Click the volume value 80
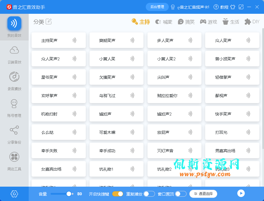Image resolution: width=264 pixels, height=201 pixels. click(x=79, y=194)
